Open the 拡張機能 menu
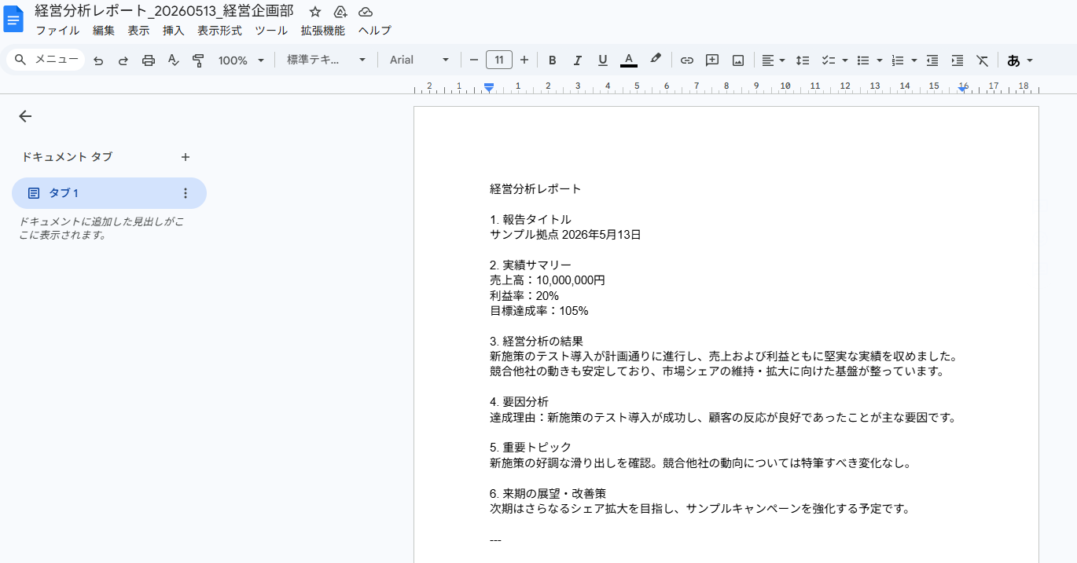 [322, 31]
